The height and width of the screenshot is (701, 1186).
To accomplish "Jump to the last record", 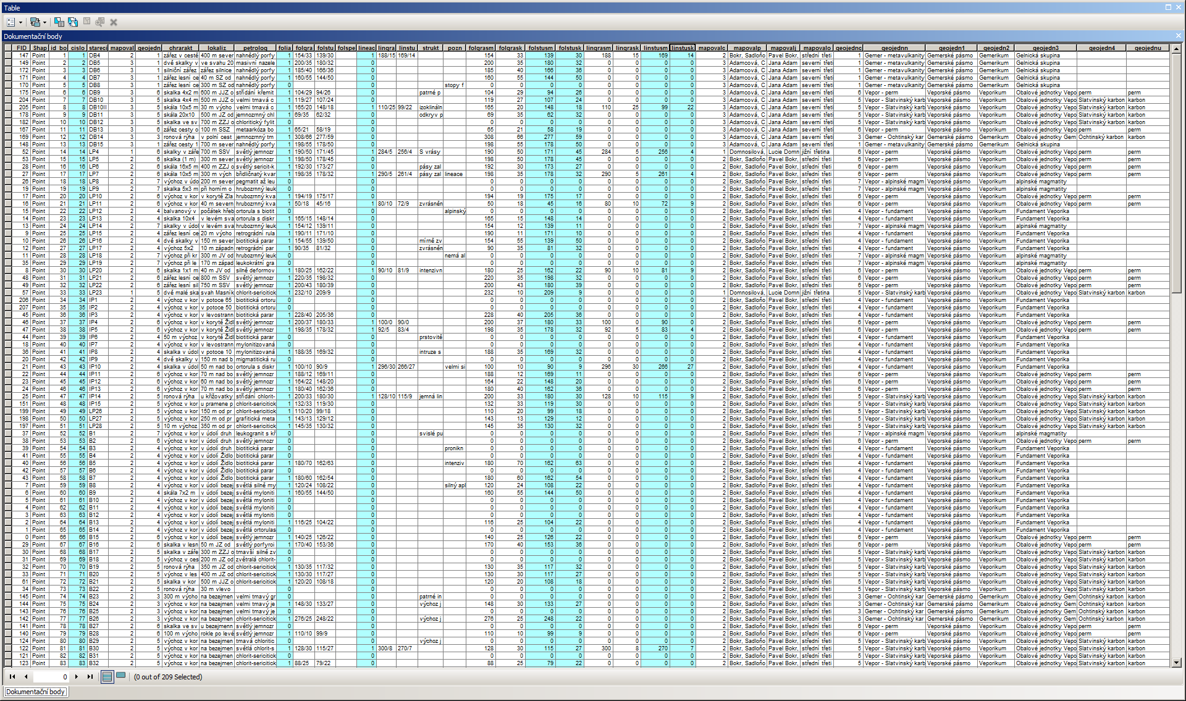I will coord(90,676).
